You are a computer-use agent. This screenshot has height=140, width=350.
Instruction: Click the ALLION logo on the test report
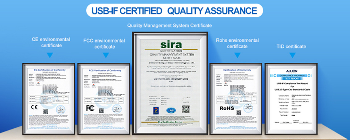coord(292,71)
